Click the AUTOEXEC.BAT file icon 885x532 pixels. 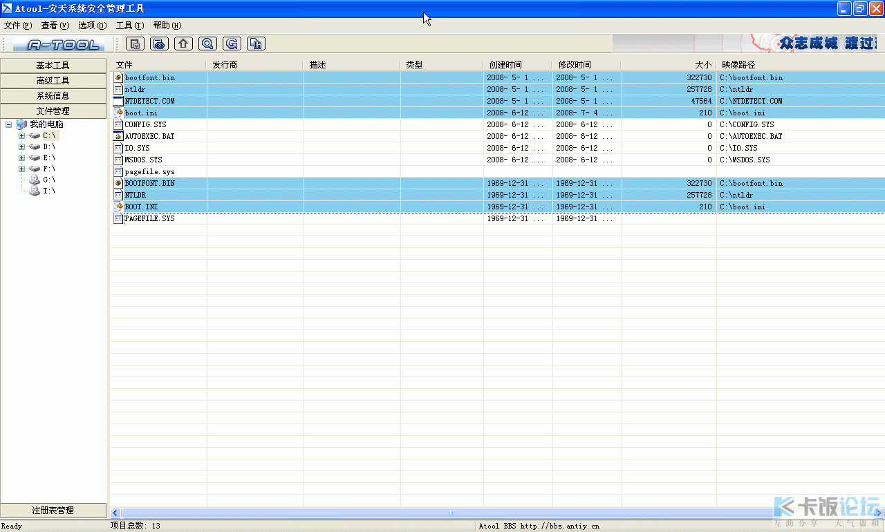(118, 136)
